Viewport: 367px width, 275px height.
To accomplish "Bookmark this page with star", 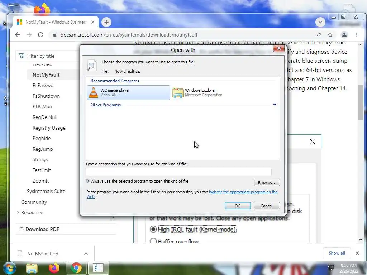I will [x=330, y=35].
